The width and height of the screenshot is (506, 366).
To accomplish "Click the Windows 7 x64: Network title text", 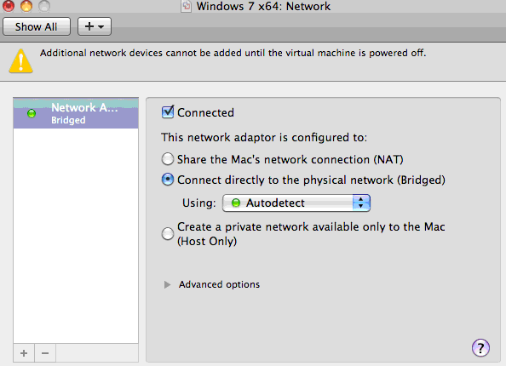I will click(x=263, y=6).
